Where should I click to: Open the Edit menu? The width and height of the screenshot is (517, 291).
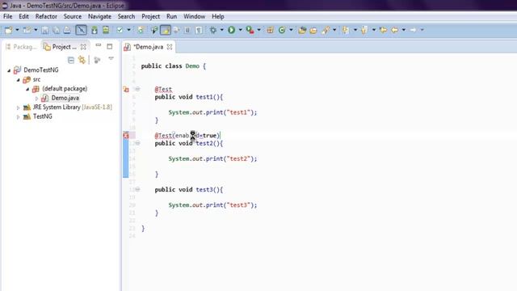point(23,16)
